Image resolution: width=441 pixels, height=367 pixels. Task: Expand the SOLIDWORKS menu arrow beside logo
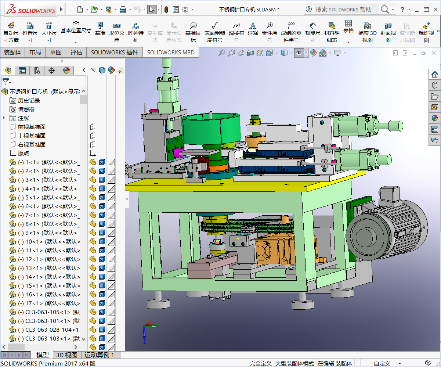(x=61, y=10)
